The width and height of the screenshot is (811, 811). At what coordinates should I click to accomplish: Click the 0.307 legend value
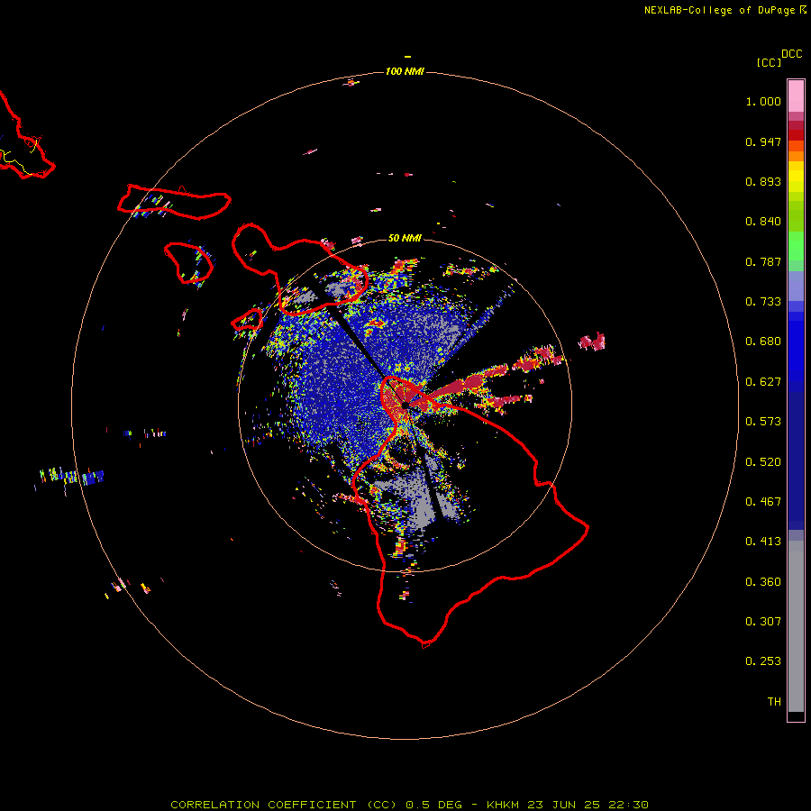763,622
